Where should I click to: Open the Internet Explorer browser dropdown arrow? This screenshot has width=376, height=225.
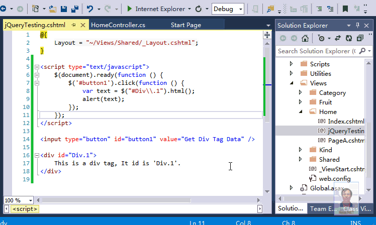(190, 9)
